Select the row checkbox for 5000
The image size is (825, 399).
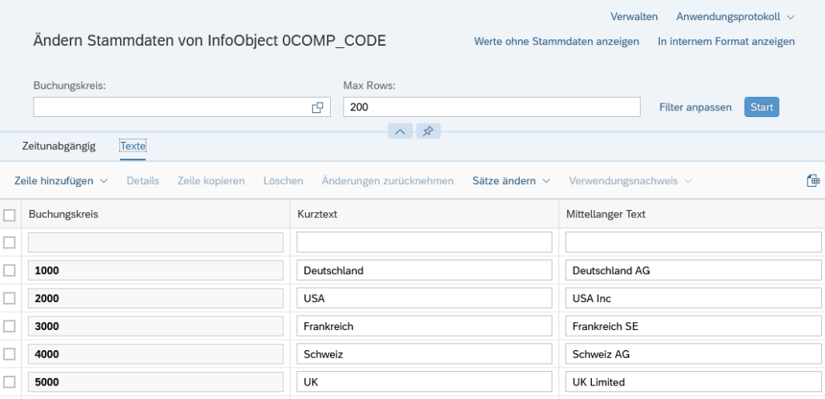[10, 382]
